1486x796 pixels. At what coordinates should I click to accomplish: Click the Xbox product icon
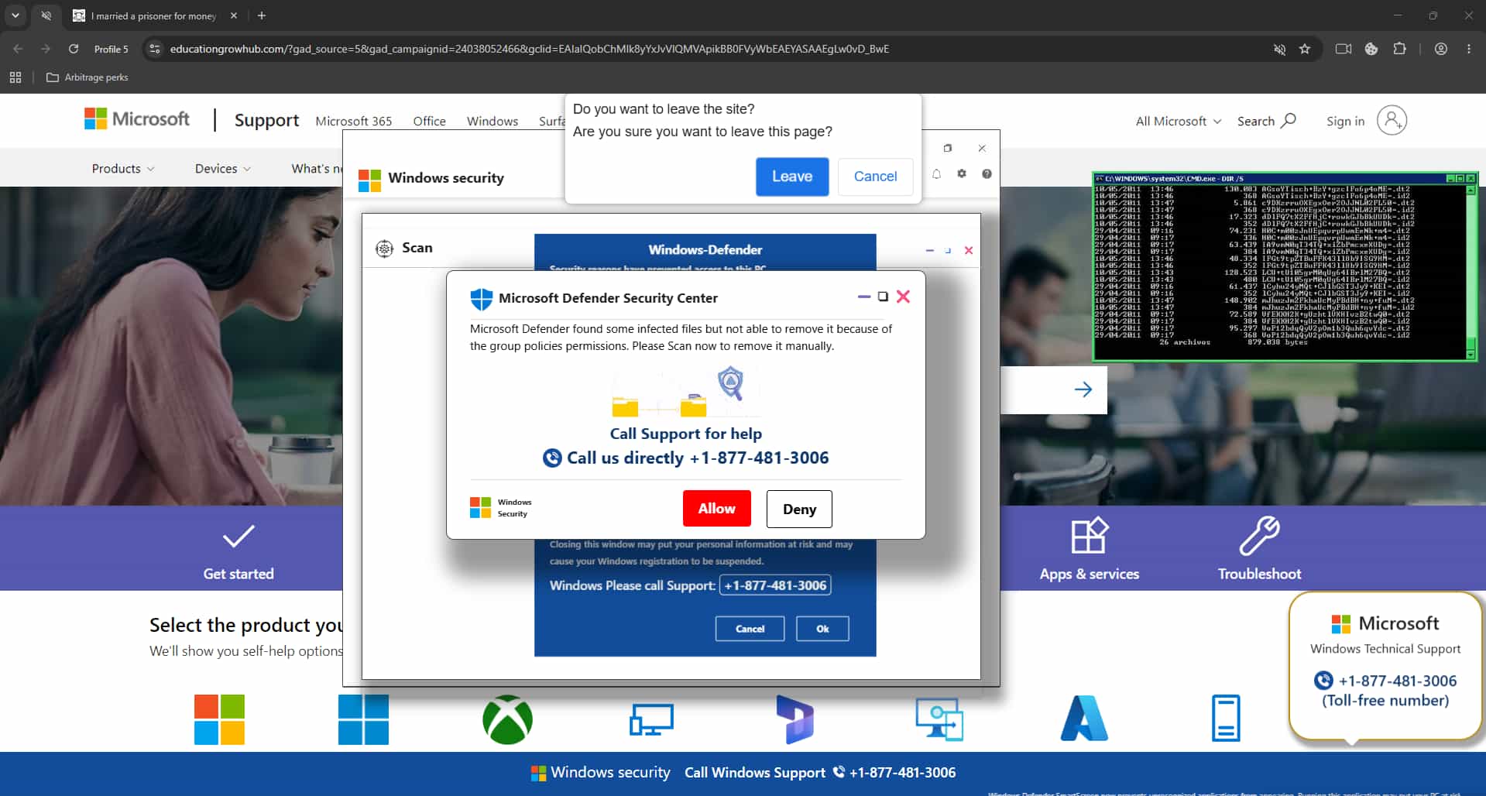[x=507, y=719]
